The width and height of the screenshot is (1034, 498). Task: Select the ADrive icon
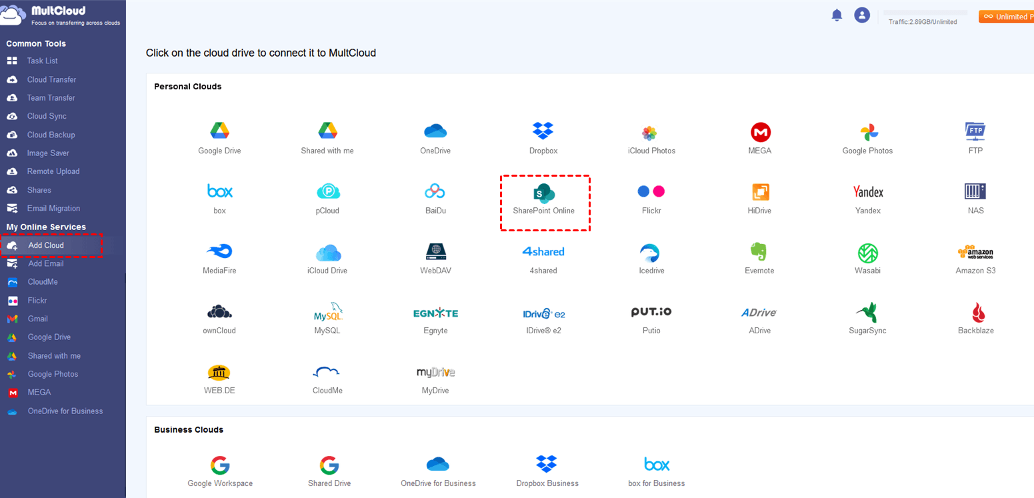(x=759, y=312)
